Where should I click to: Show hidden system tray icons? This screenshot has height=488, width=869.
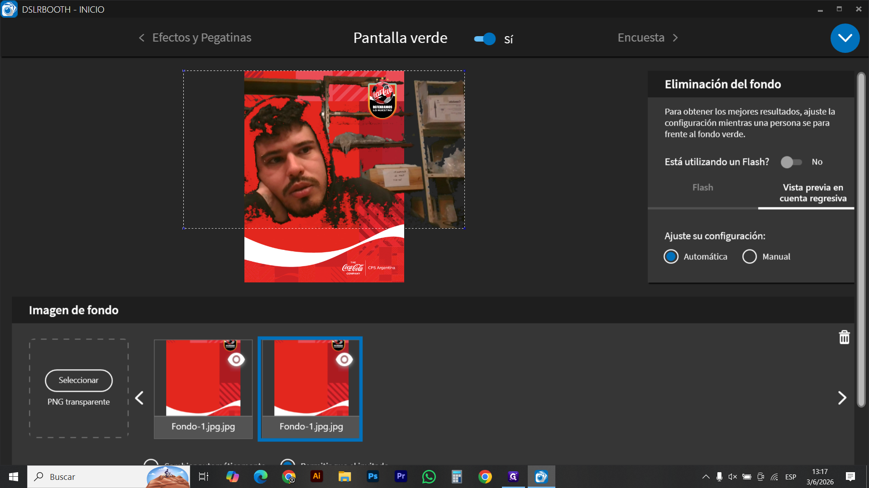(x=706, y=477)
